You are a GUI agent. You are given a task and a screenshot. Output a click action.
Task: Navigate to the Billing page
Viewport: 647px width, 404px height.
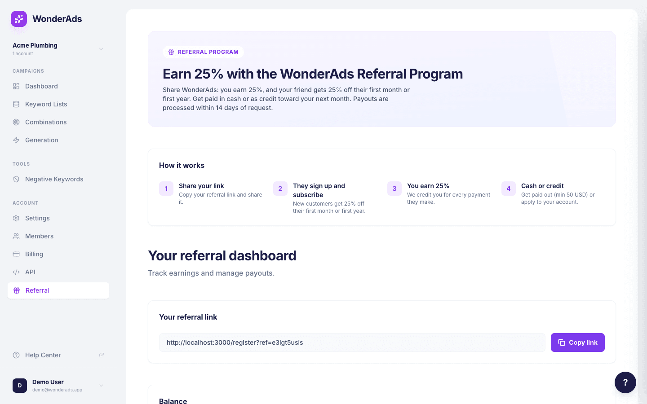coord(34,254)
